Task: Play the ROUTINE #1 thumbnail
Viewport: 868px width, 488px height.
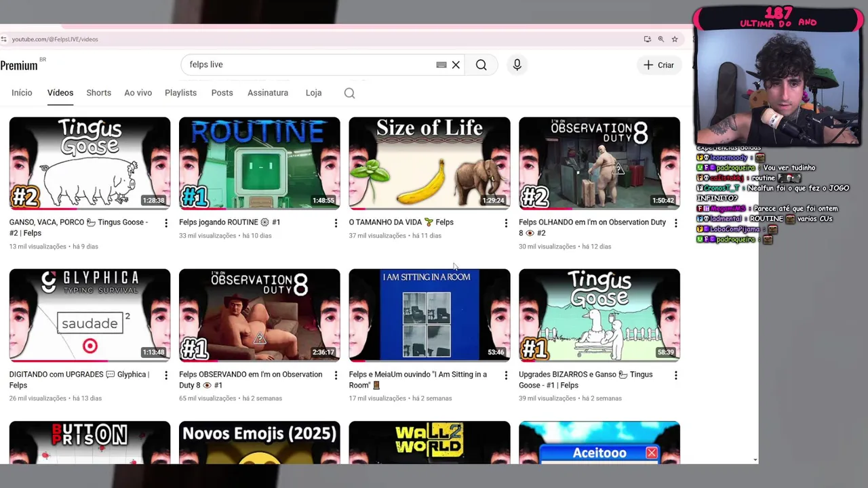Action: 260,163
